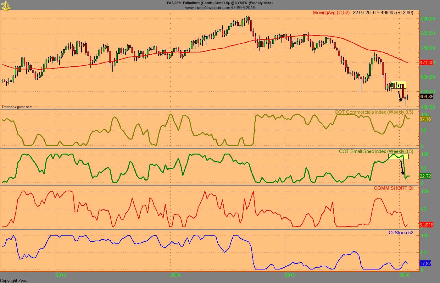Select the 2016 axis label

404,275
